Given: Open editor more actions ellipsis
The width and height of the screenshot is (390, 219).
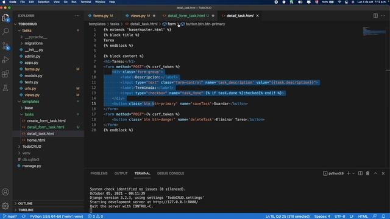Looking at the screenshot, I should tap(383, 16).
